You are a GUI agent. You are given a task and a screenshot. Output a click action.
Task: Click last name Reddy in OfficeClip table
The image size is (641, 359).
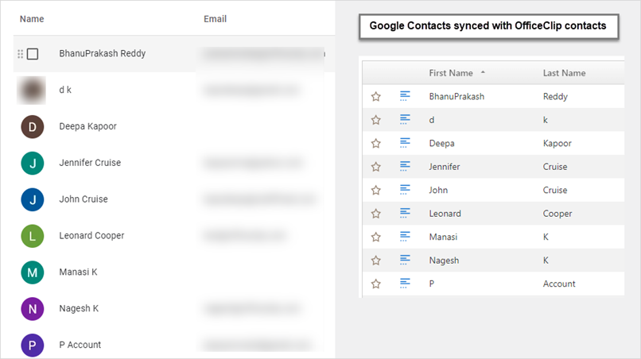click(x=555, y=97)
